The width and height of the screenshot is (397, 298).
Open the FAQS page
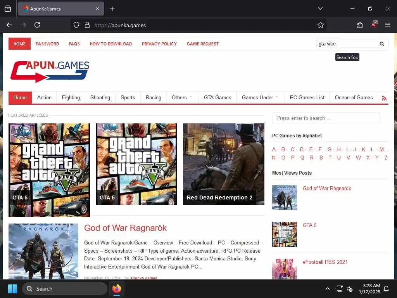click(x=74, y=44)
